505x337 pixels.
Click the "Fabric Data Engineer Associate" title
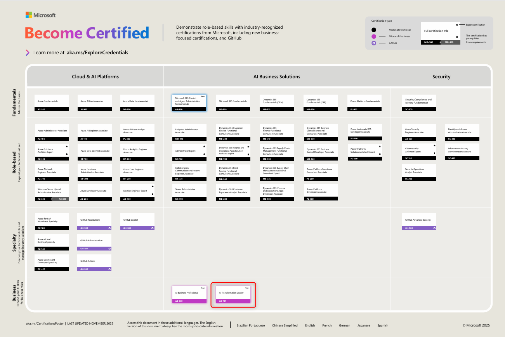[134, 171]
